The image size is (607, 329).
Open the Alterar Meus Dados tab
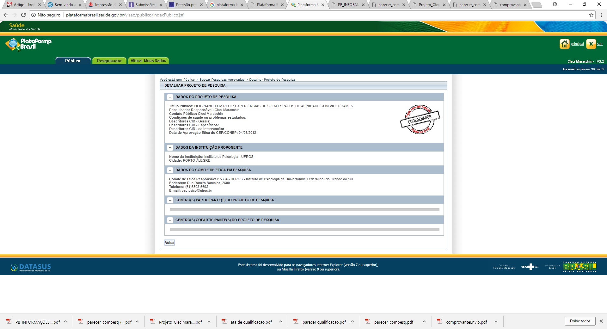pyautogui.click(x=148, y=61)
